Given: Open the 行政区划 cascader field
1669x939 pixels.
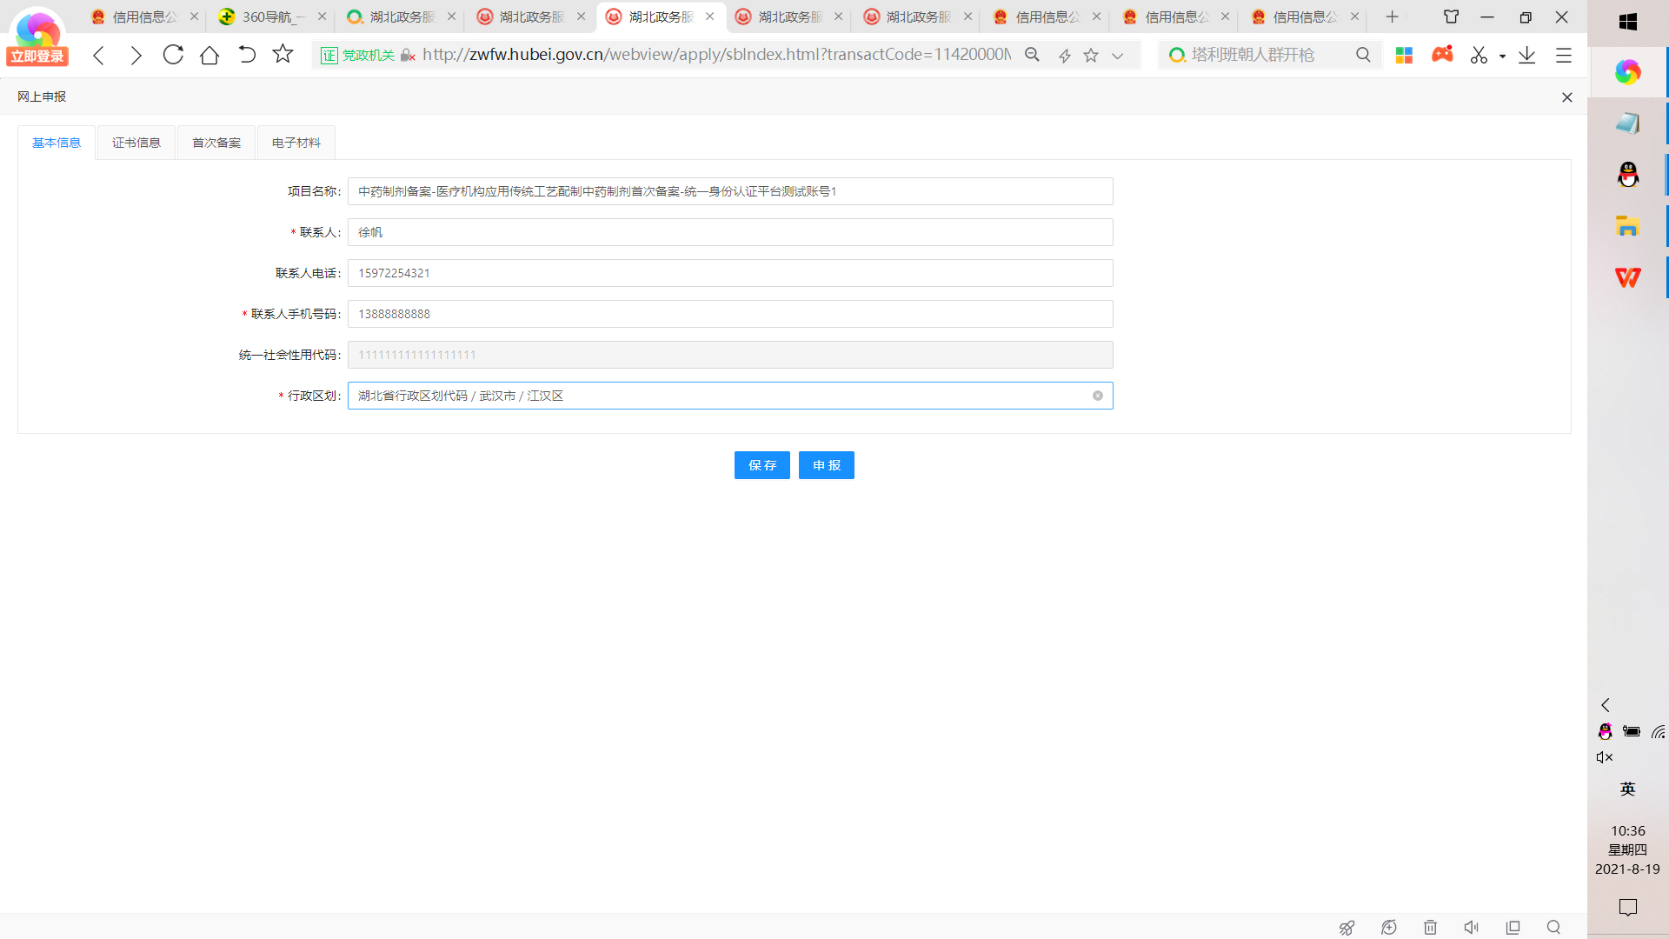Looking at the screenshot, I should point(721,396).
